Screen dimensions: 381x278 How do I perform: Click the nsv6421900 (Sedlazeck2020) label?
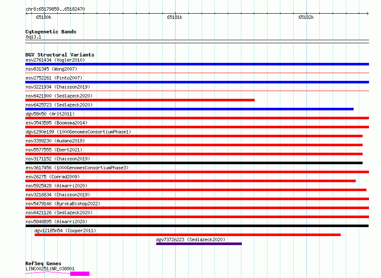tap(59, 96)
